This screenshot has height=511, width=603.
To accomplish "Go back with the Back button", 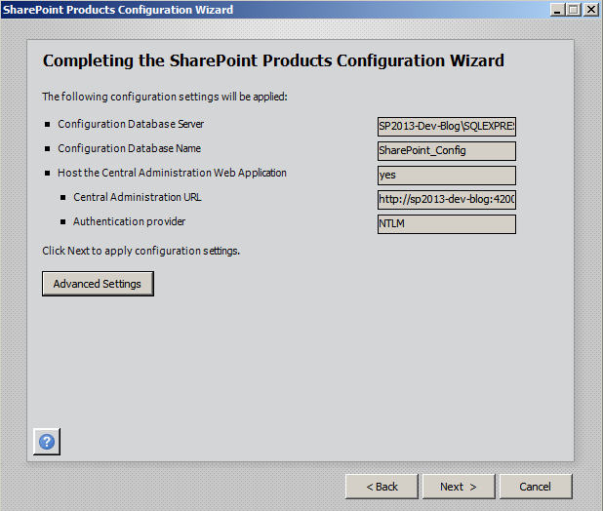I will click(x=382, y=487).
